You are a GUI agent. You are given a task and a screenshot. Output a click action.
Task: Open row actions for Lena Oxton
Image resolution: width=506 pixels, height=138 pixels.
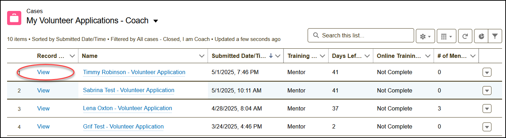coord(487,109)
